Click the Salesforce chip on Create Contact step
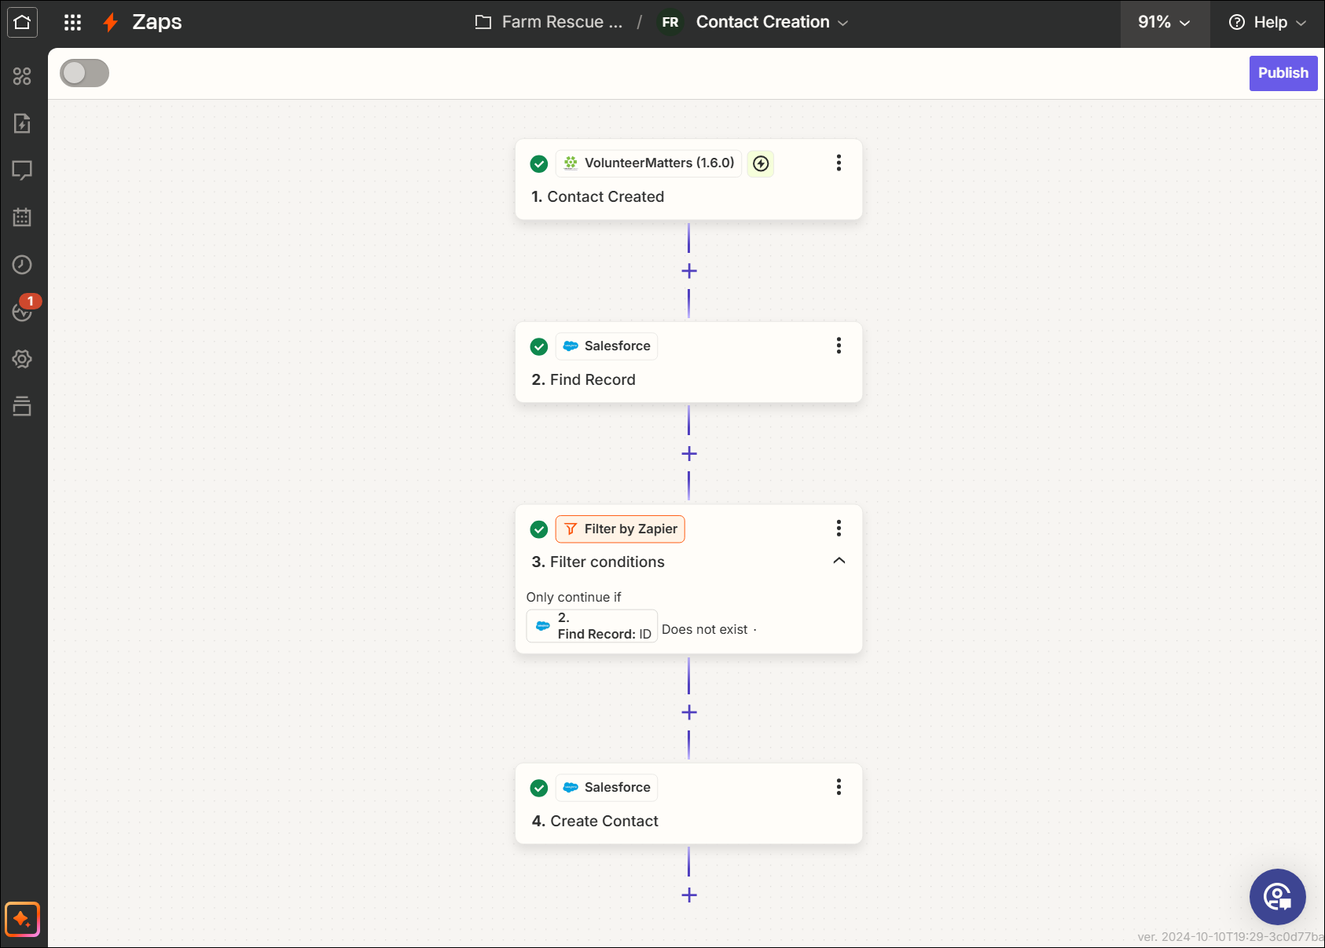Image resolution: width=1325 pixels, height=948 pixels. 607,788
